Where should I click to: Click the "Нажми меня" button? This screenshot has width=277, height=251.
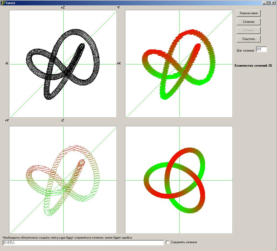pos(249,13)
